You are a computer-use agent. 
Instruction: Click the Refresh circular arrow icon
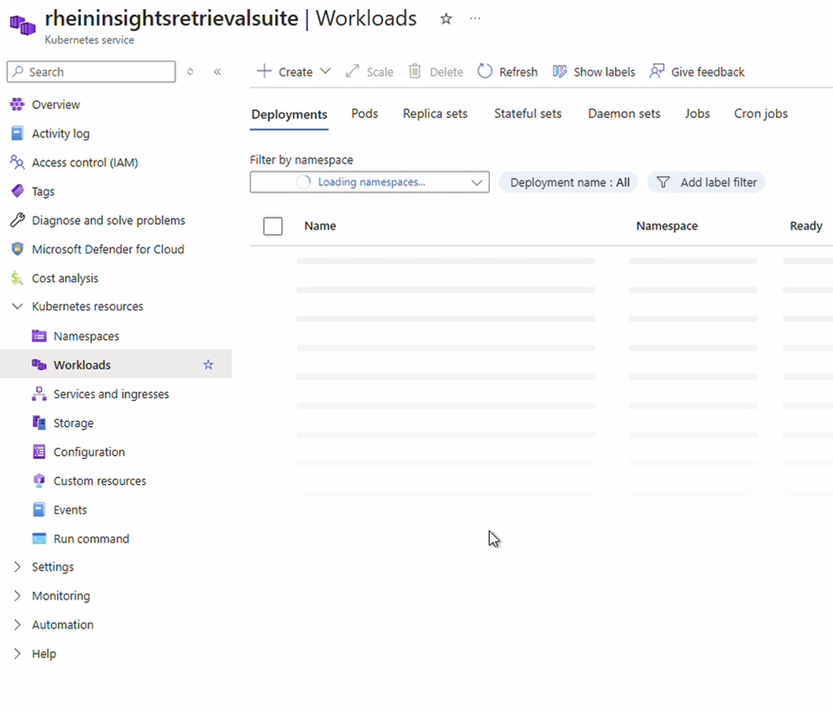point(485,71)
